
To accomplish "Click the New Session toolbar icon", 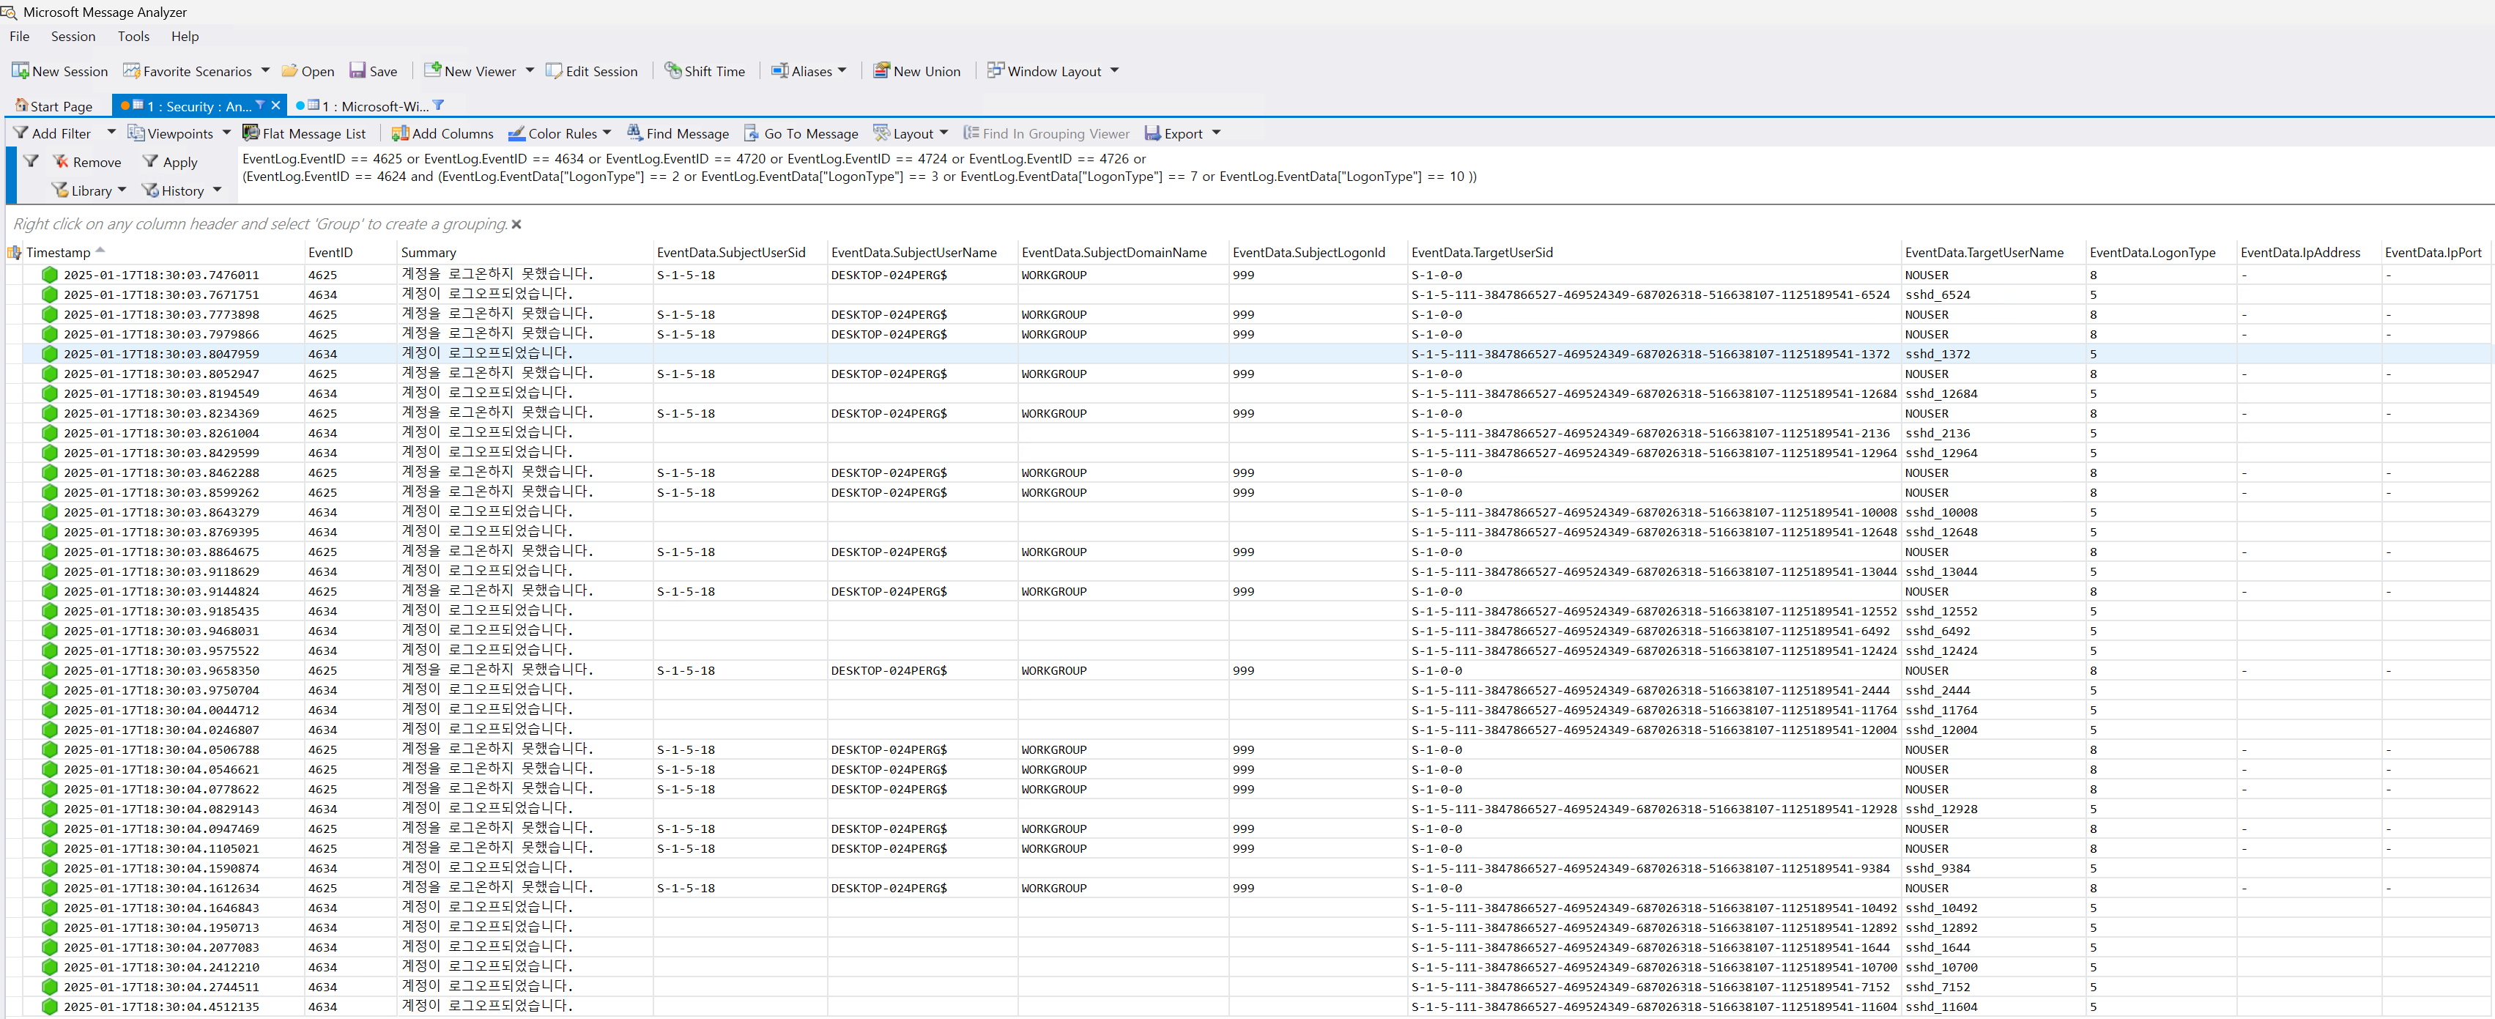I will pos(21,71).
